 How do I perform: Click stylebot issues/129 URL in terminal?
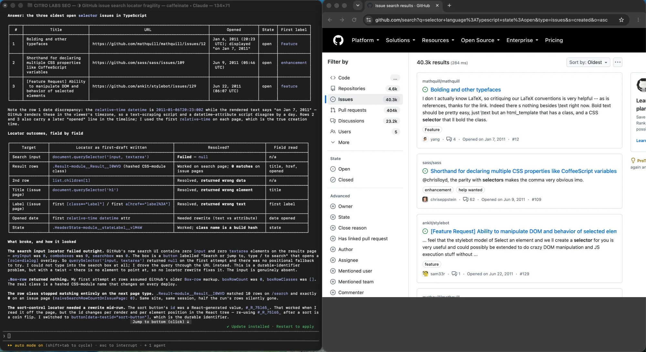click(144, 86)
